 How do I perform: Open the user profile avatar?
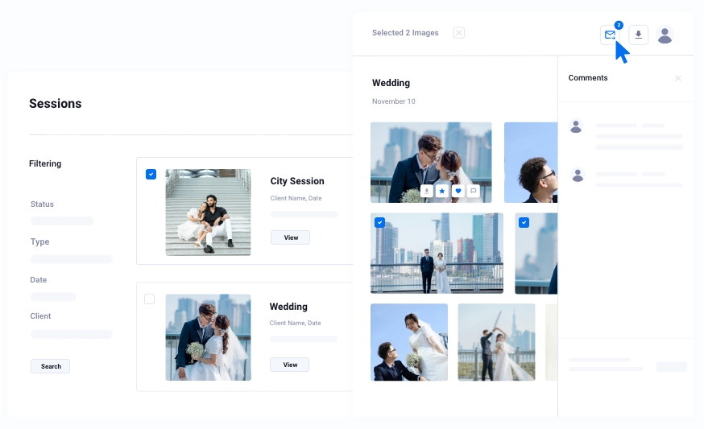click(665, 35)
